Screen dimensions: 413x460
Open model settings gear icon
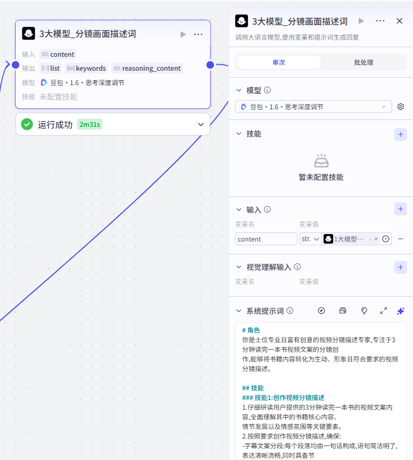pyautogui.click(x=400, y=107)
